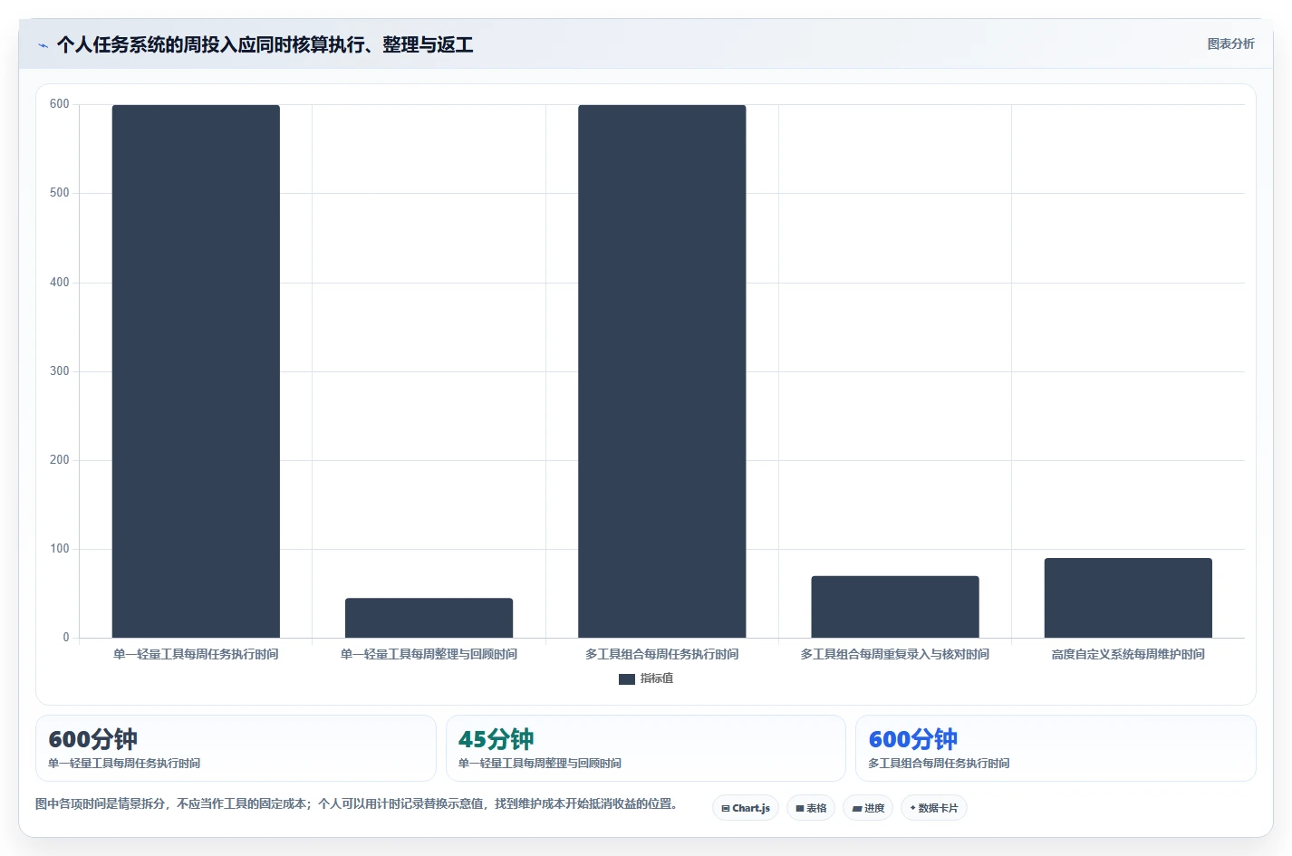Click the y-axis value 500

tap(60, 193)
